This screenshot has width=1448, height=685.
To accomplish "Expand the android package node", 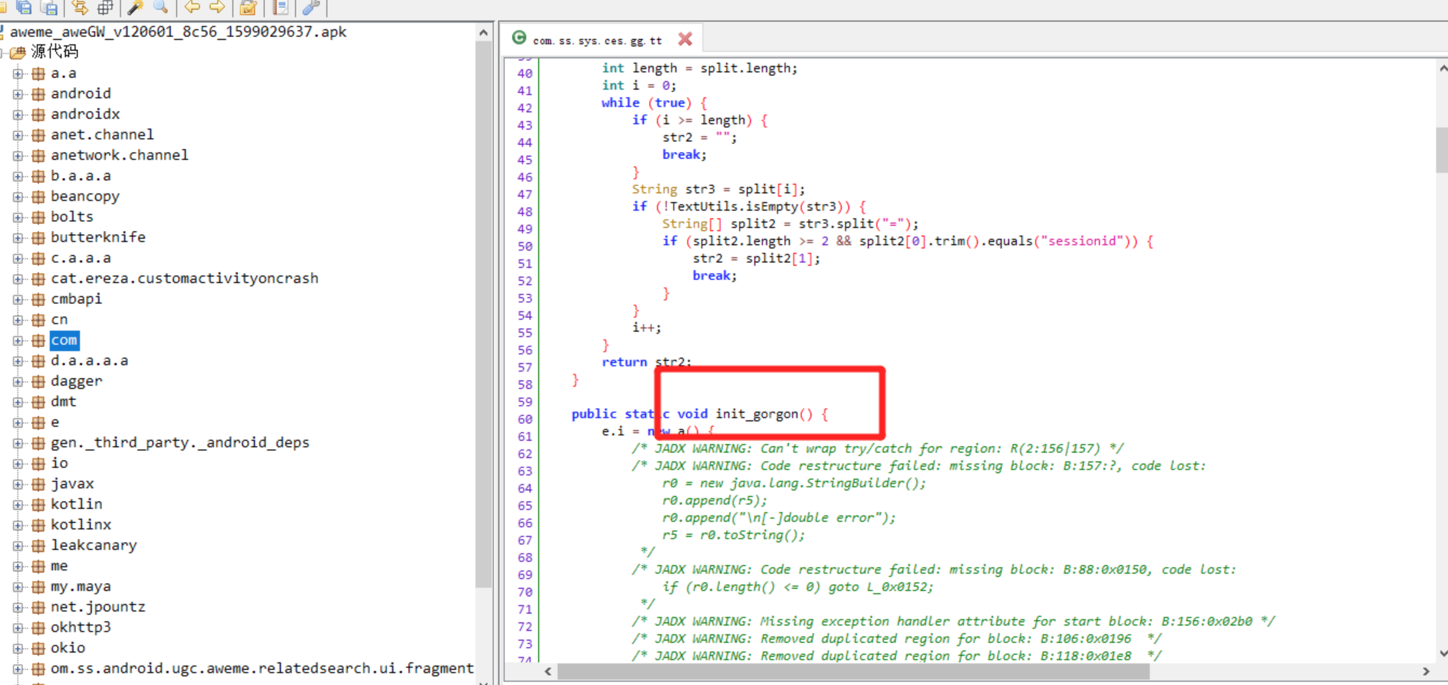I will pyautogui.click(x=18, y=94).
